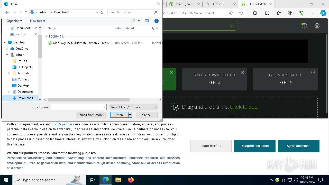
Task: Cancel the Open dialog
Action: [x=147, y=115]
